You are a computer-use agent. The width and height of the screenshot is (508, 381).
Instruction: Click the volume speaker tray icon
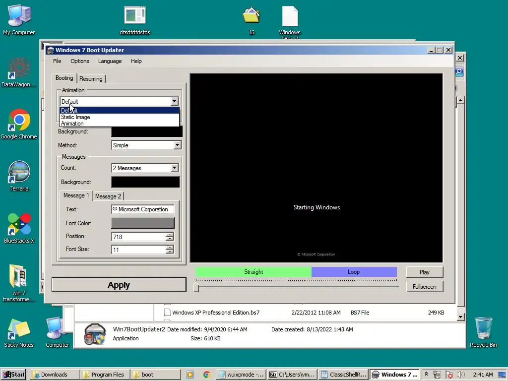click(x=460, y=375)
